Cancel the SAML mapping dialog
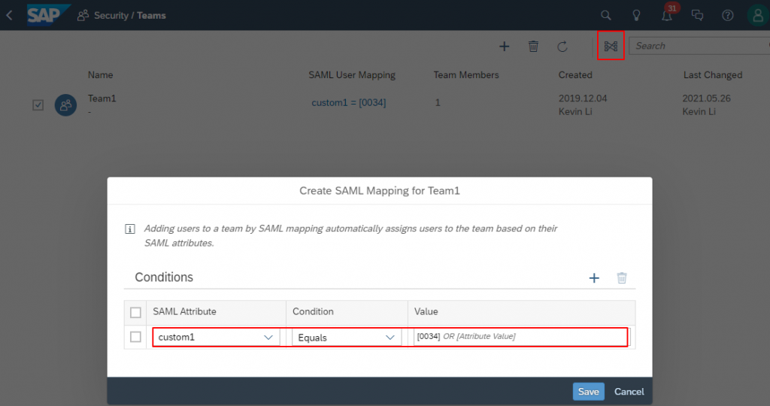The image size is (770, 406). point(629,391)
